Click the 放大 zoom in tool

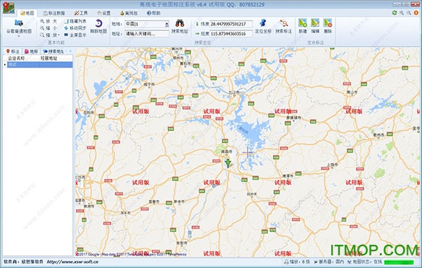coord(49,21)
